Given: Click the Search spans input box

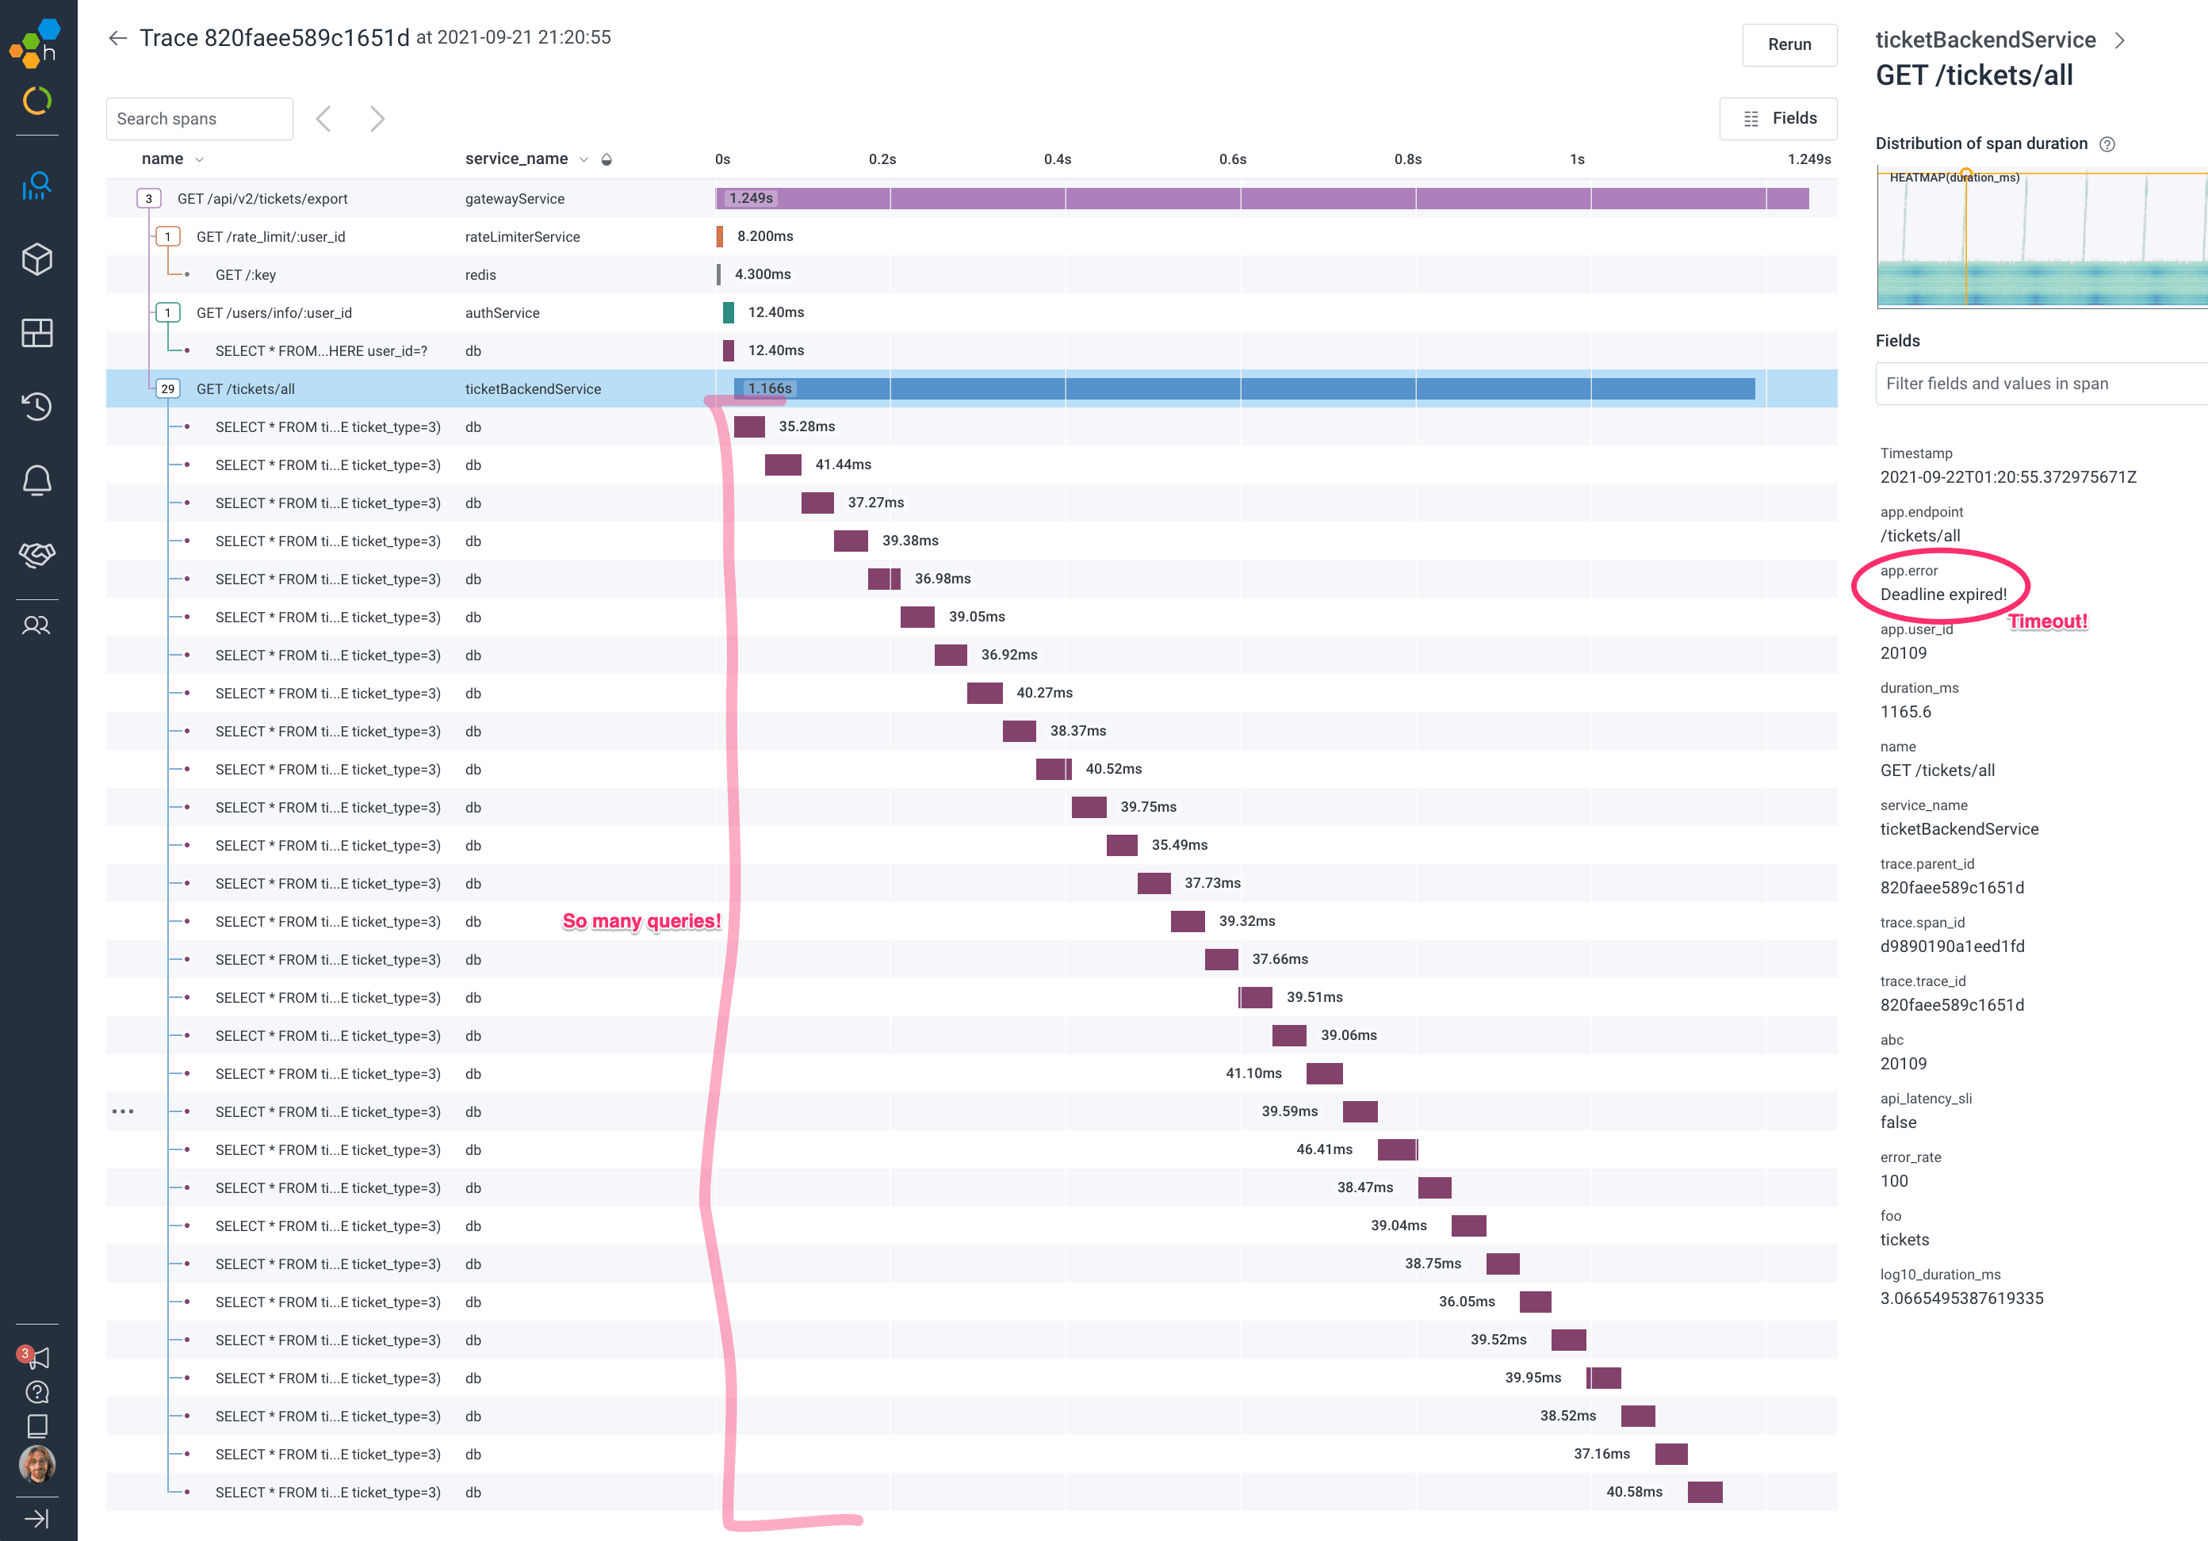Looking at the screenshot, I should [199, 119].
